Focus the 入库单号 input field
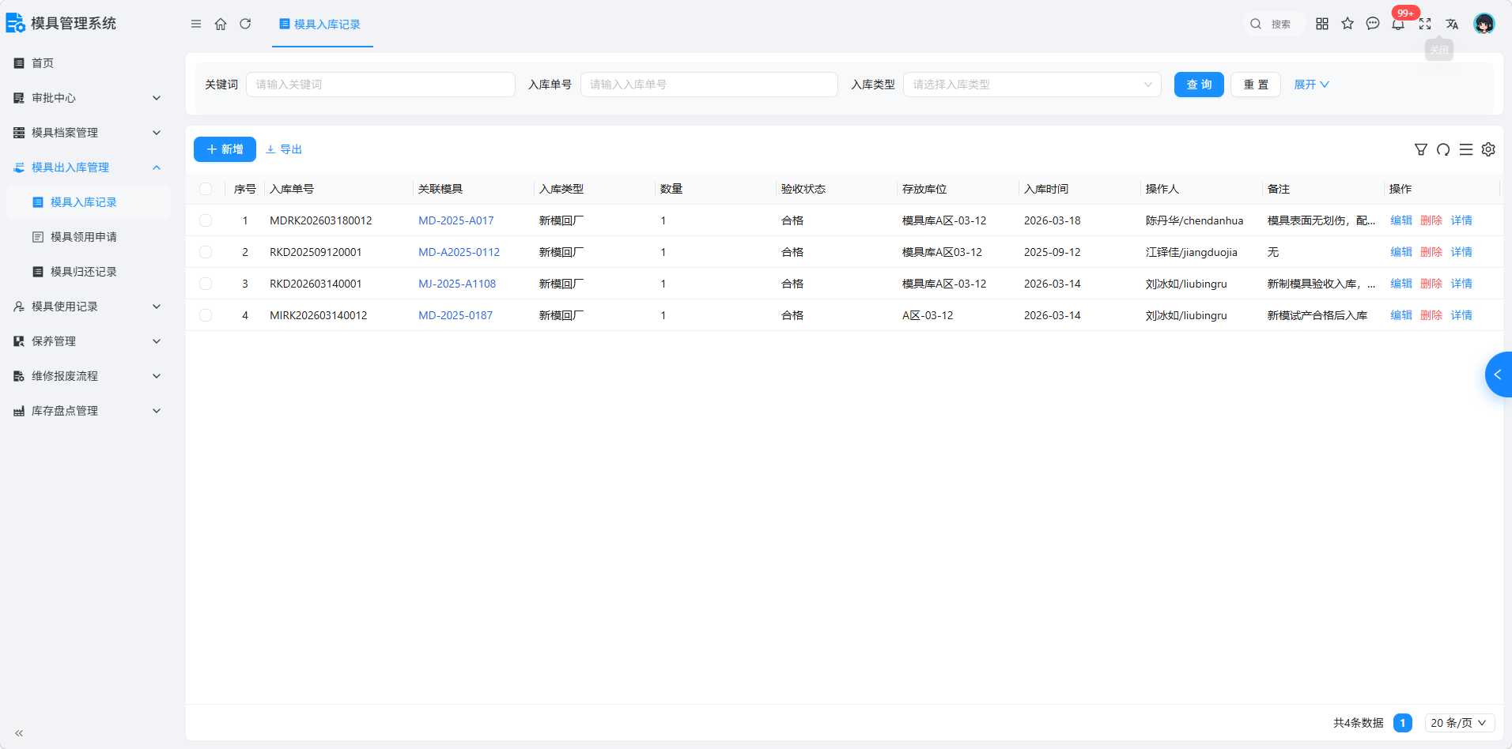 pos(709,85)
